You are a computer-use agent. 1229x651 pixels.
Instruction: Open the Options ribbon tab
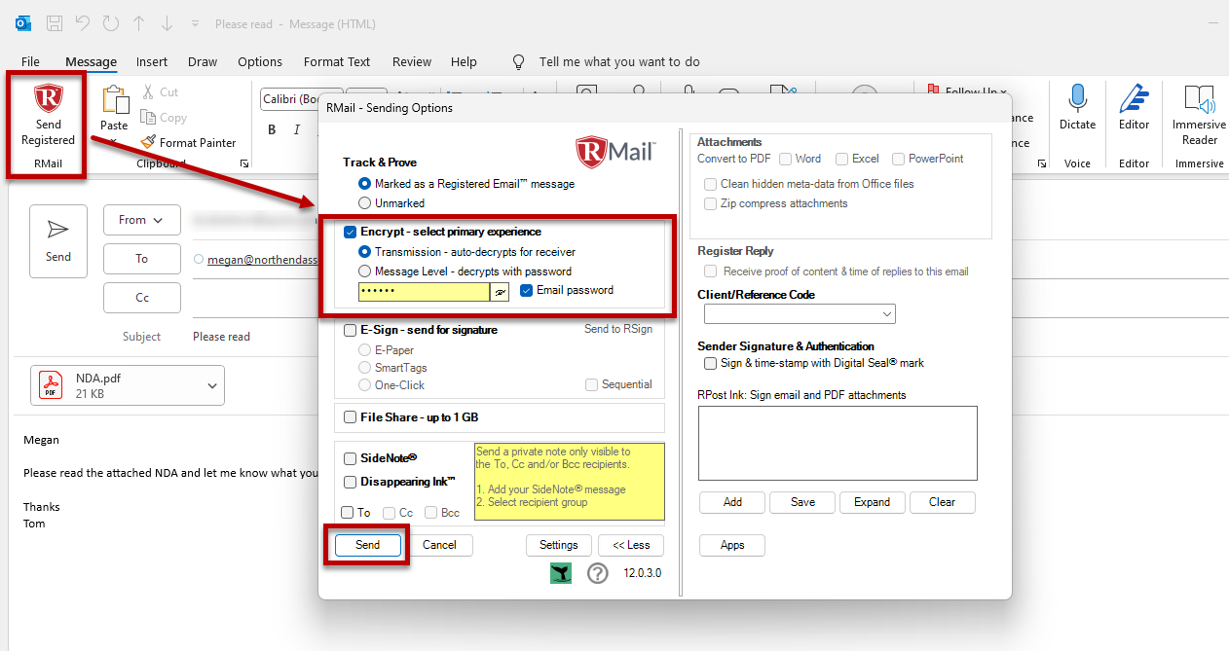coord(260,61)
